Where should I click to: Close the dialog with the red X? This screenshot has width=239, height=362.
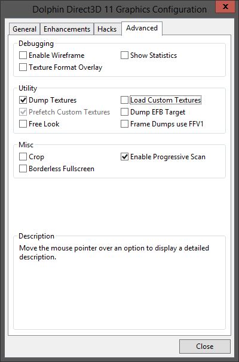[x=225, y=7]
